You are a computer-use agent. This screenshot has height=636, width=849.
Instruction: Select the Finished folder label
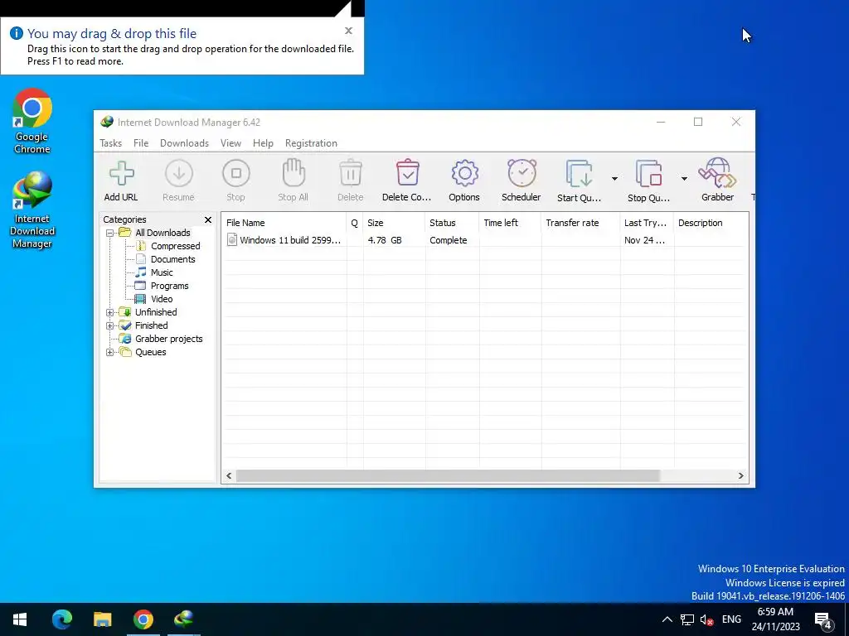coord(152,325)
